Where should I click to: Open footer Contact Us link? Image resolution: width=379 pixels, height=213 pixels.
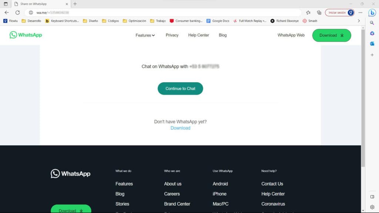coord(272,183)
